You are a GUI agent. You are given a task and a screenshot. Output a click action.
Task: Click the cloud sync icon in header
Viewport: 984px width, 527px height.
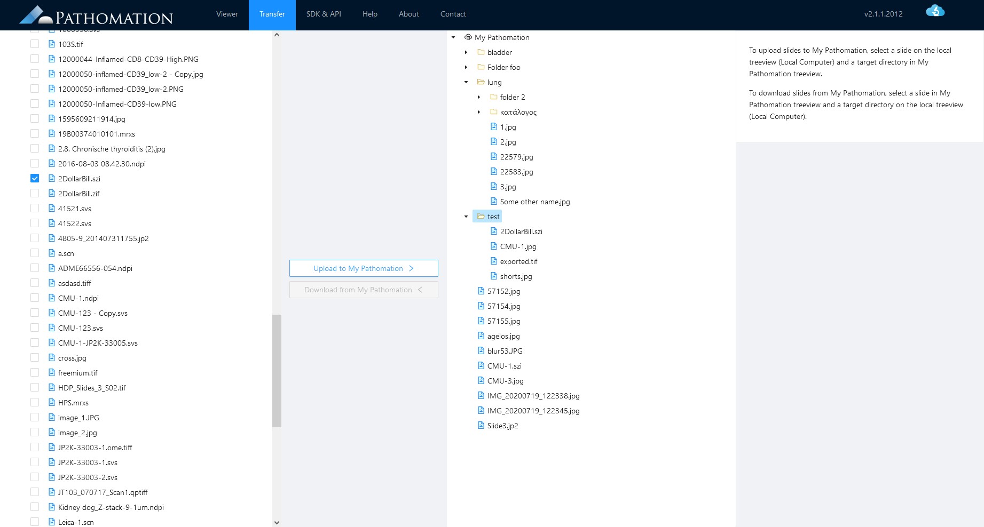coord(935,11)
